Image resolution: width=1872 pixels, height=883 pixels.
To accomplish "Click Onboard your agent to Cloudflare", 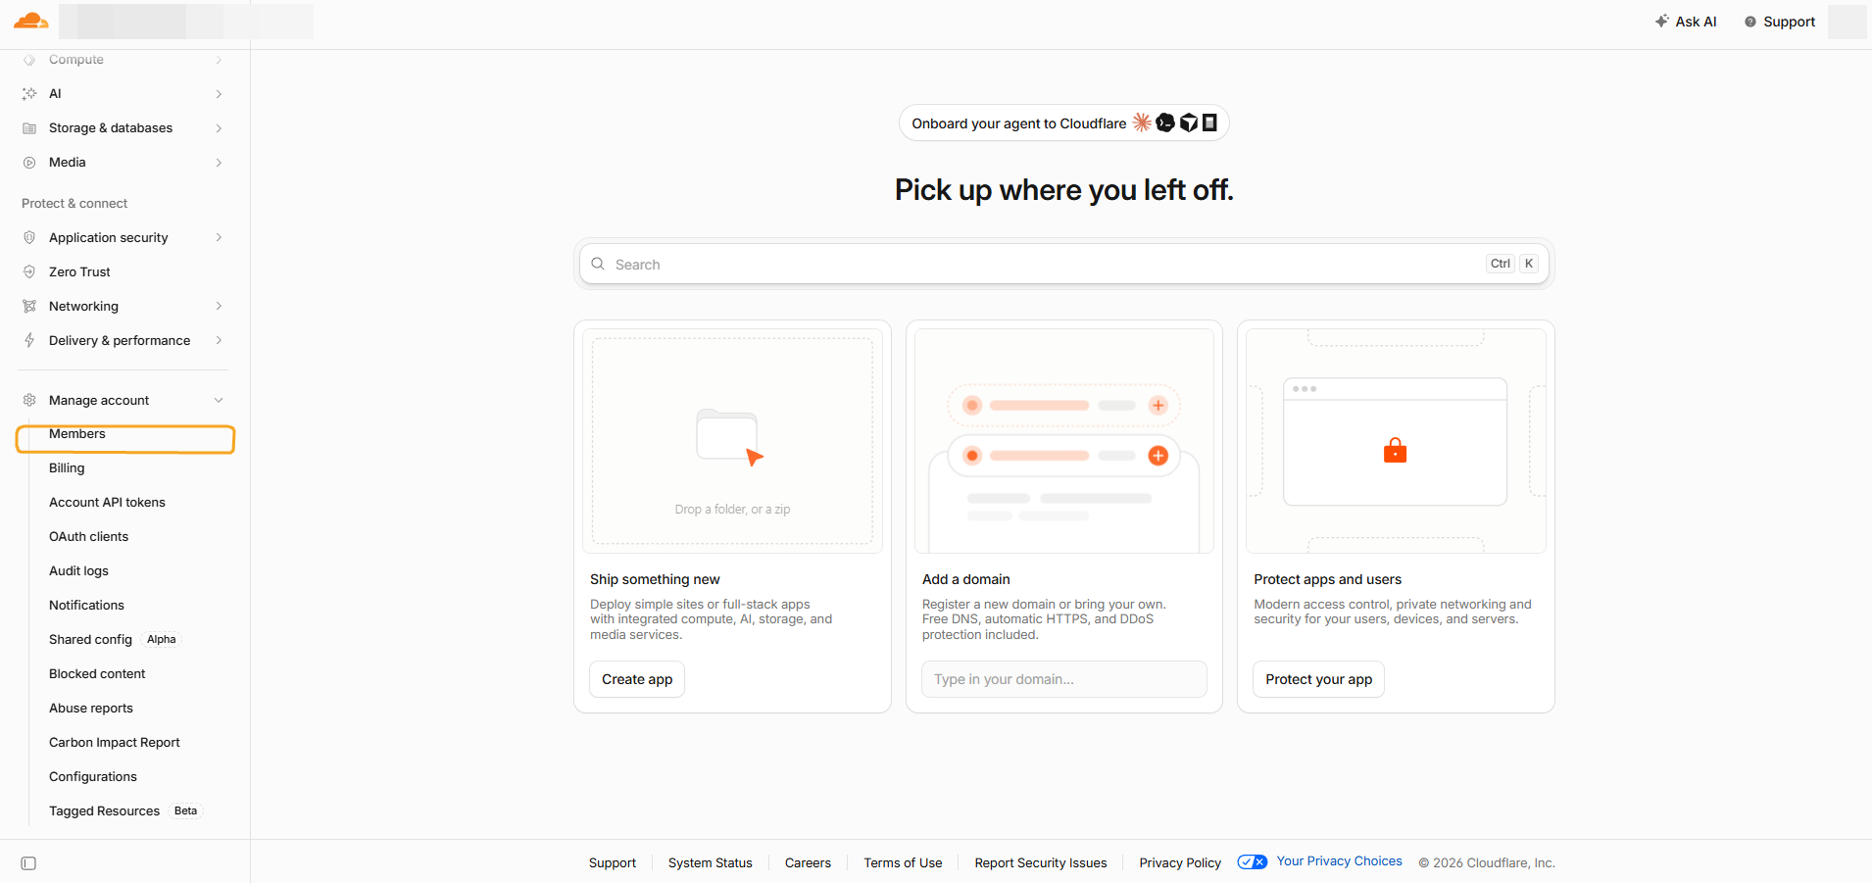I will point(1063,123).
